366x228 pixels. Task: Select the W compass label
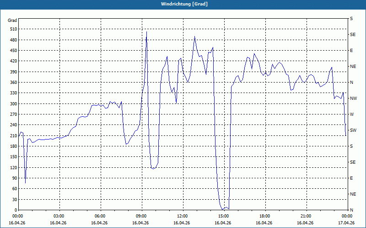tap(352, 114)
